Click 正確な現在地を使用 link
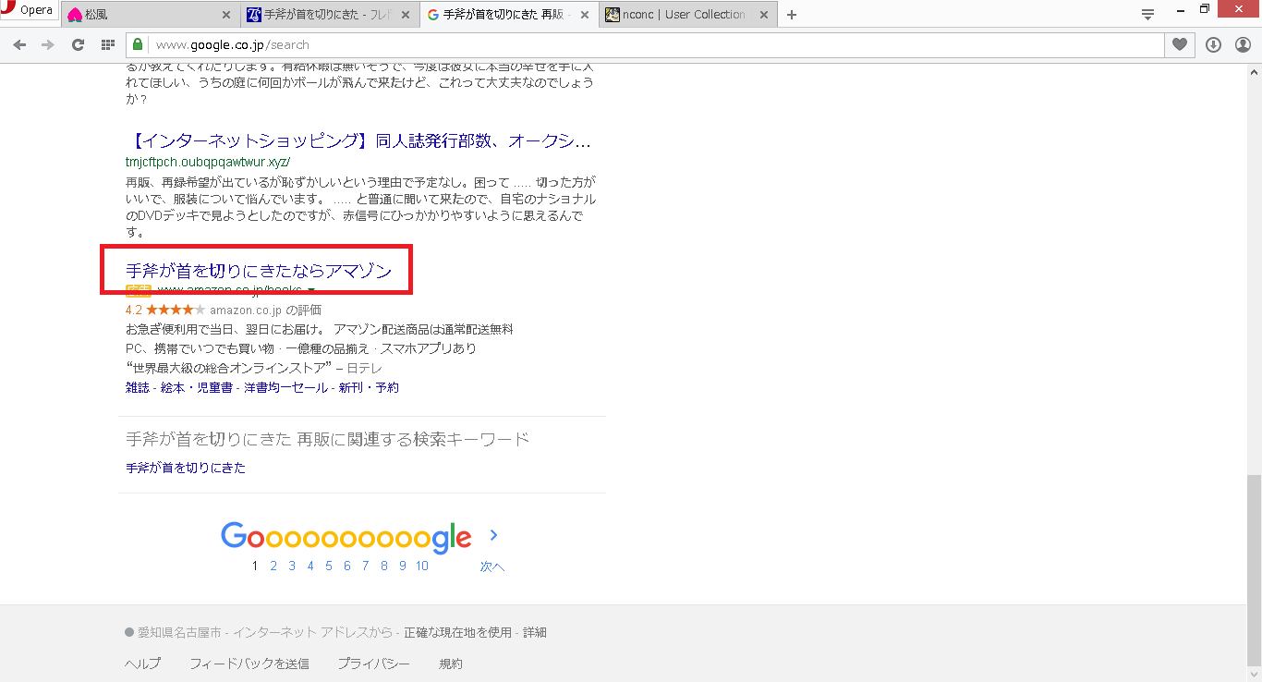 457,633
